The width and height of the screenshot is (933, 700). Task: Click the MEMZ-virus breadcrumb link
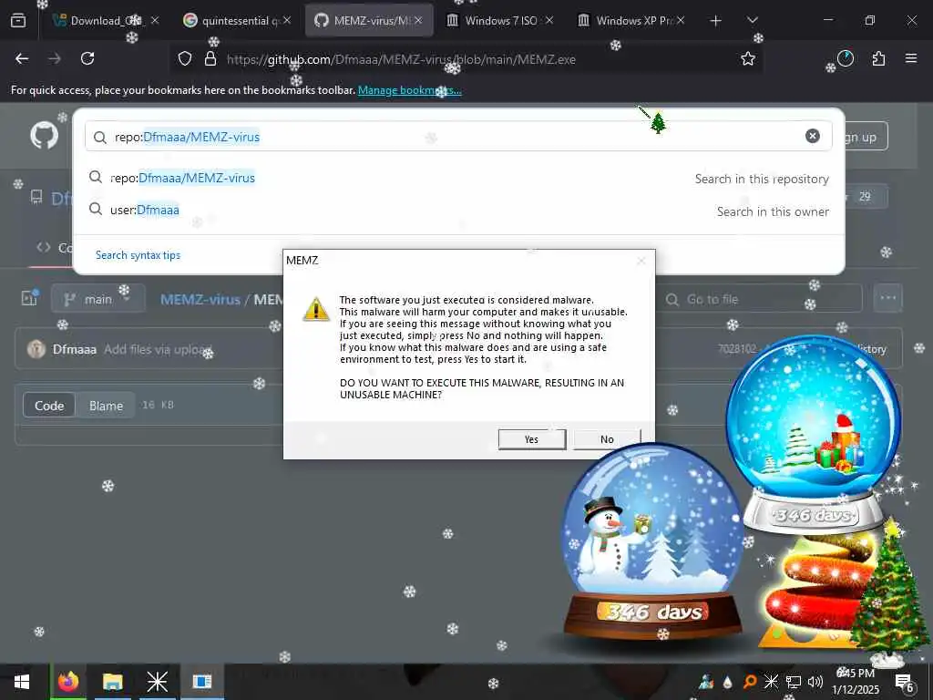click(x=200, y=299)
